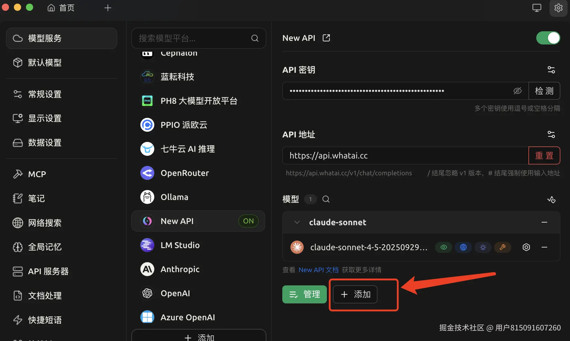Click the globe web-access icon for claude-sonnet-4-5
The image size is (570, 341).
point(463,247)
